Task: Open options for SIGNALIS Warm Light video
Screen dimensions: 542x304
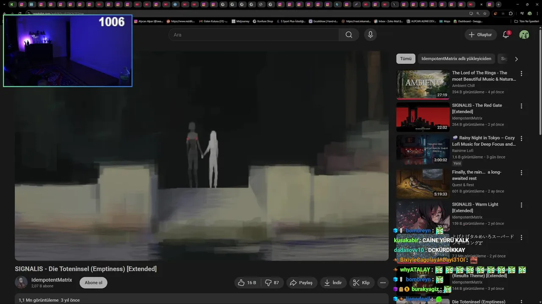Action: tap(521, 205)
